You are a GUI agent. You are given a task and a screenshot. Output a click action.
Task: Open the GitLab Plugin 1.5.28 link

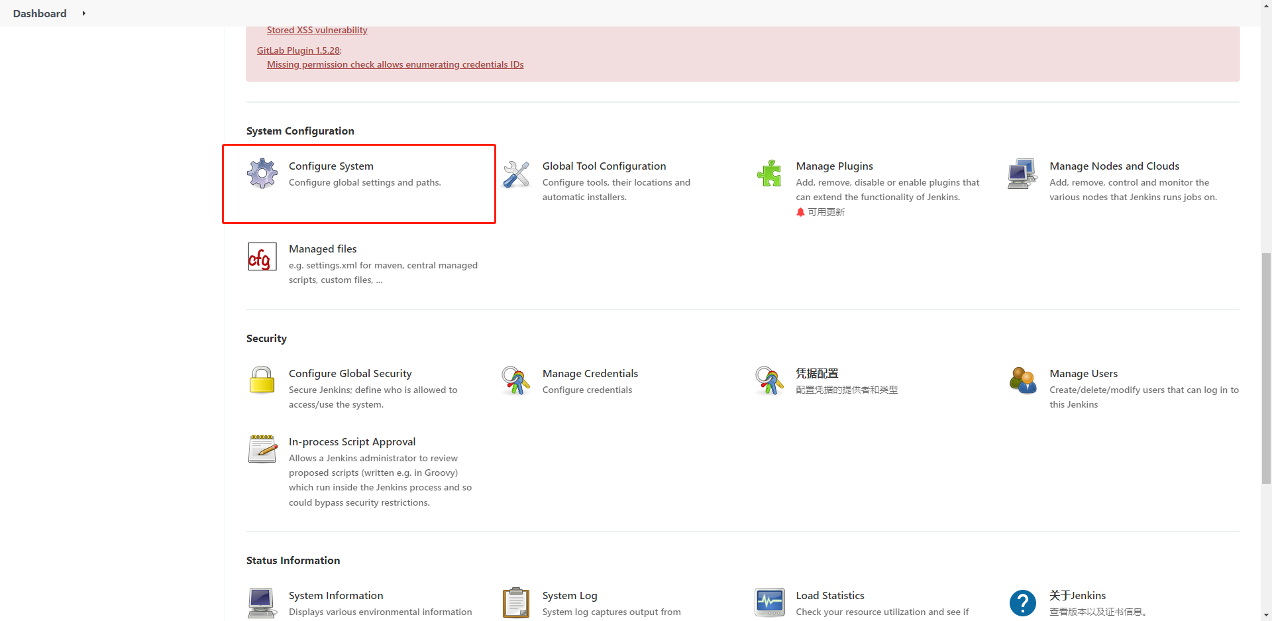(298, 50)
